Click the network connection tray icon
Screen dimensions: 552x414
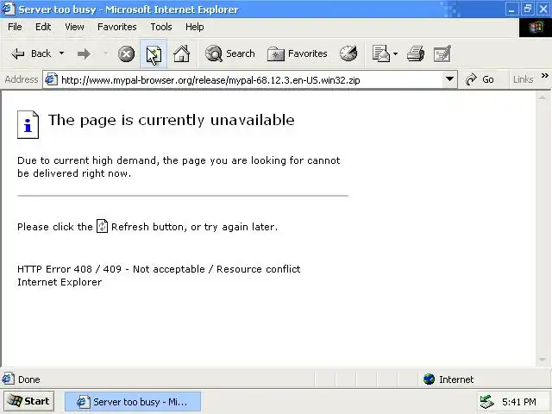[486, 402]
